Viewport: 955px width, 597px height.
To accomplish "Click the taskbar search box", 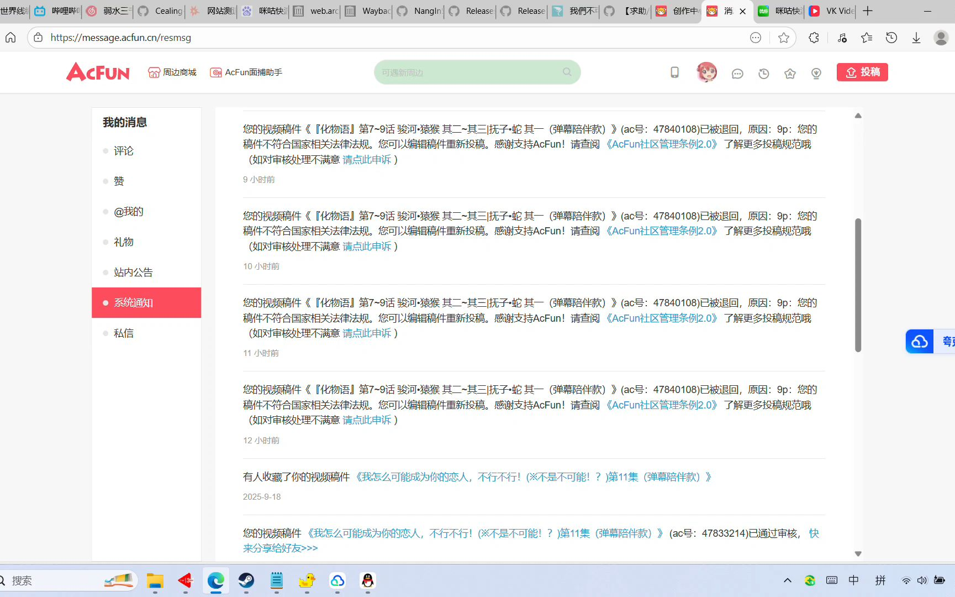I will point(68,580).
